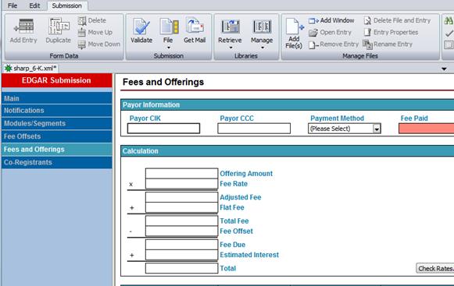Click Delete File and Entry

pyautogui.click(x=397, y=20)
